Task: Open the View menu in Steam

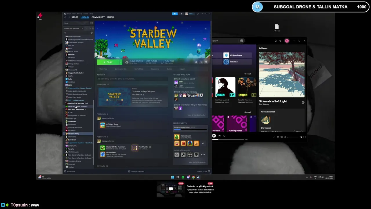Action: click(x=74, y=14)
